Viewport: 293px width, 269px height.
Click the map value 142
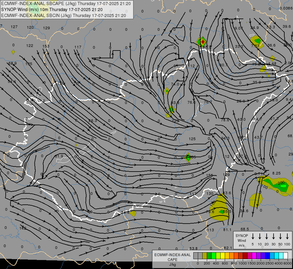point(23,228)
